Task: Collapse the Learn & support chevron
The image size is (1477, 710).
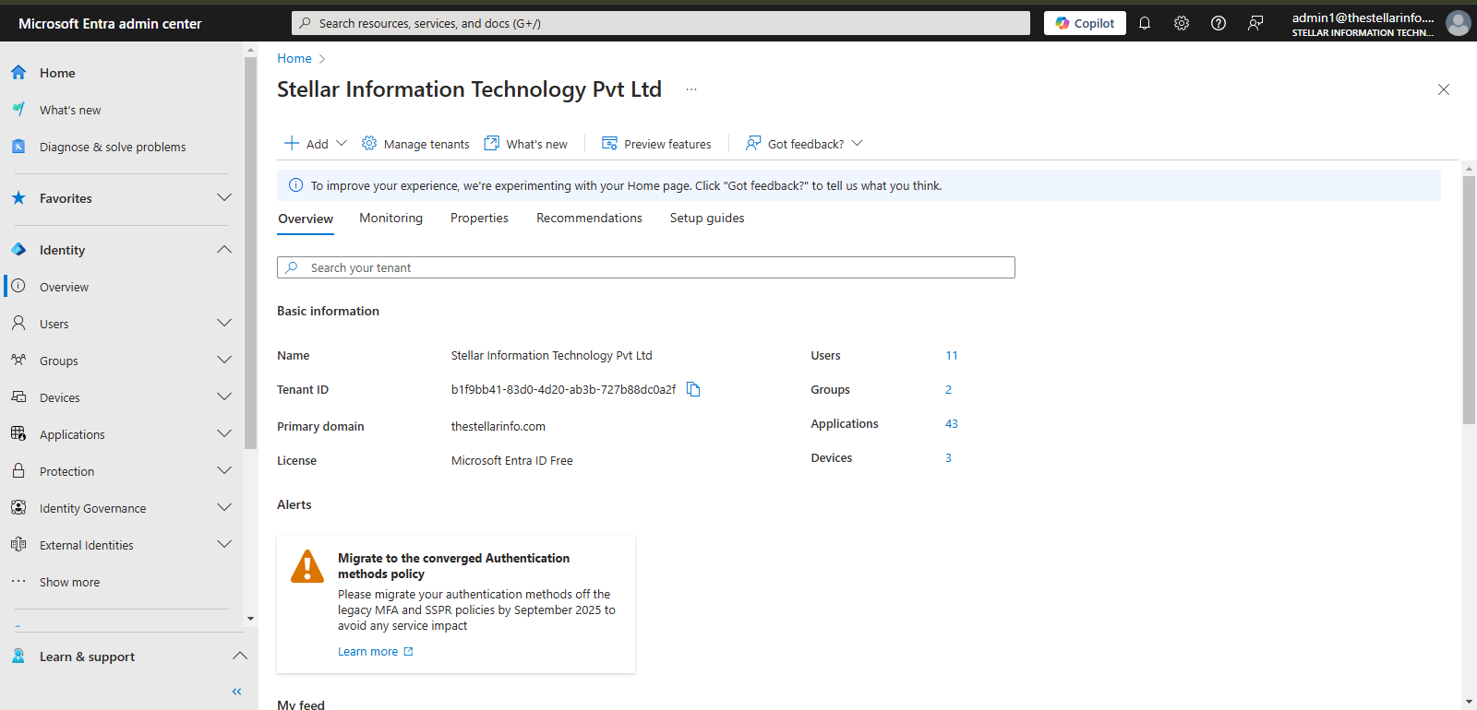Action: [x=240, y=656]
